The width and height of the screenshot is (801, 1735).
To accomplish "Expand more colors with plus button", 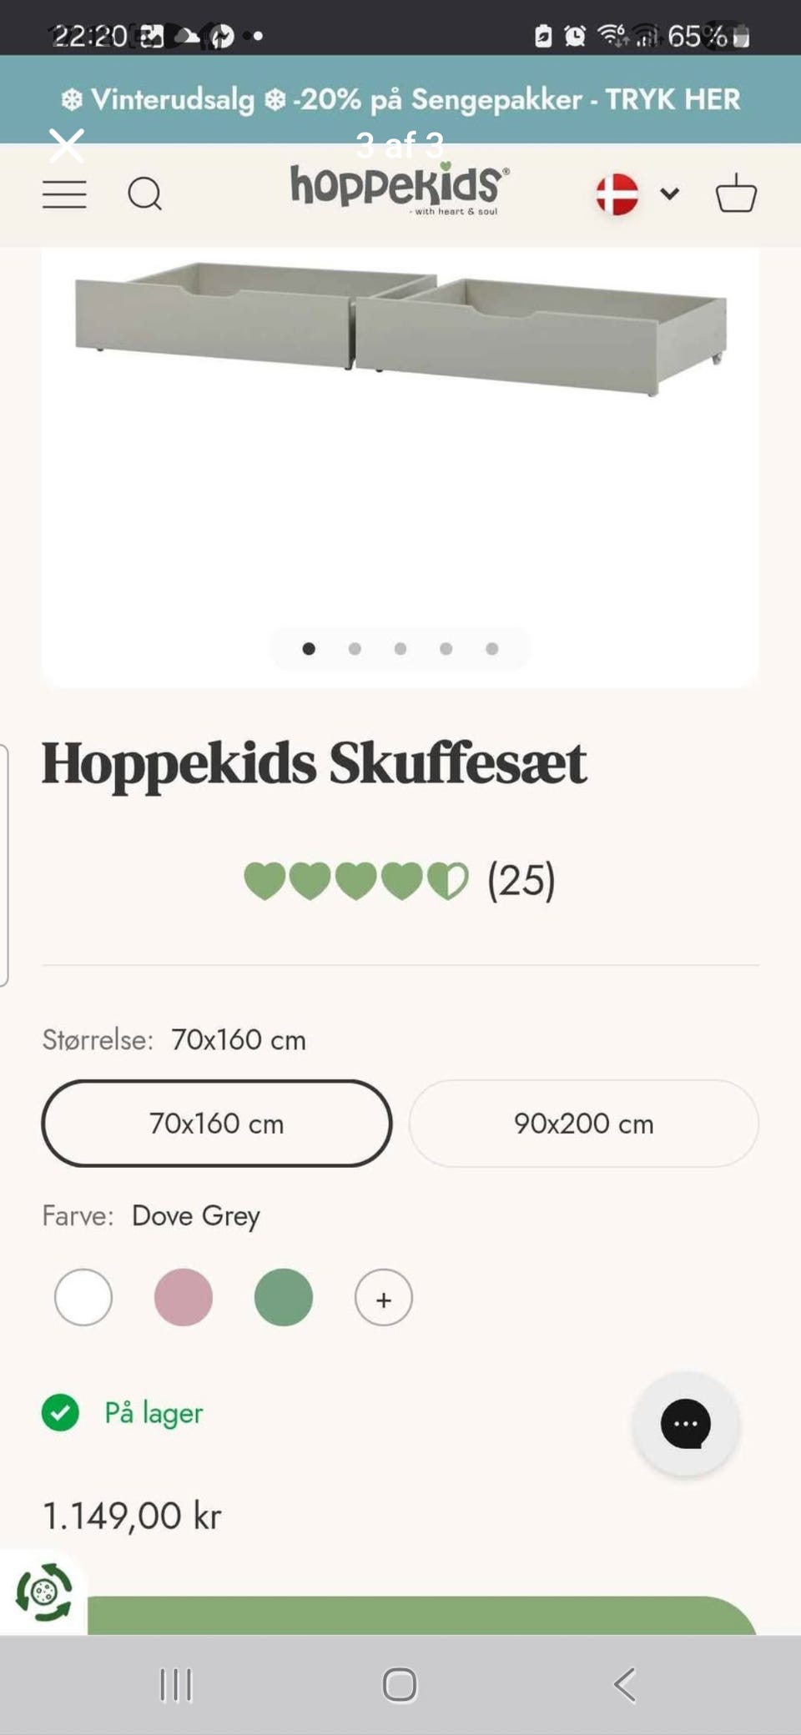I will (x=384, y=1298).
